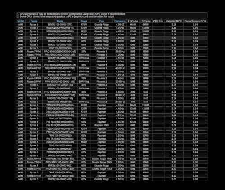Click the 9700X(100-000001404) model entry

pos(60,41)
